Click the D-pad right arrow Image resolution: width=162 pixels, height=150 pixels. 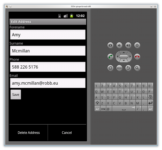click(x=130, y=56)
